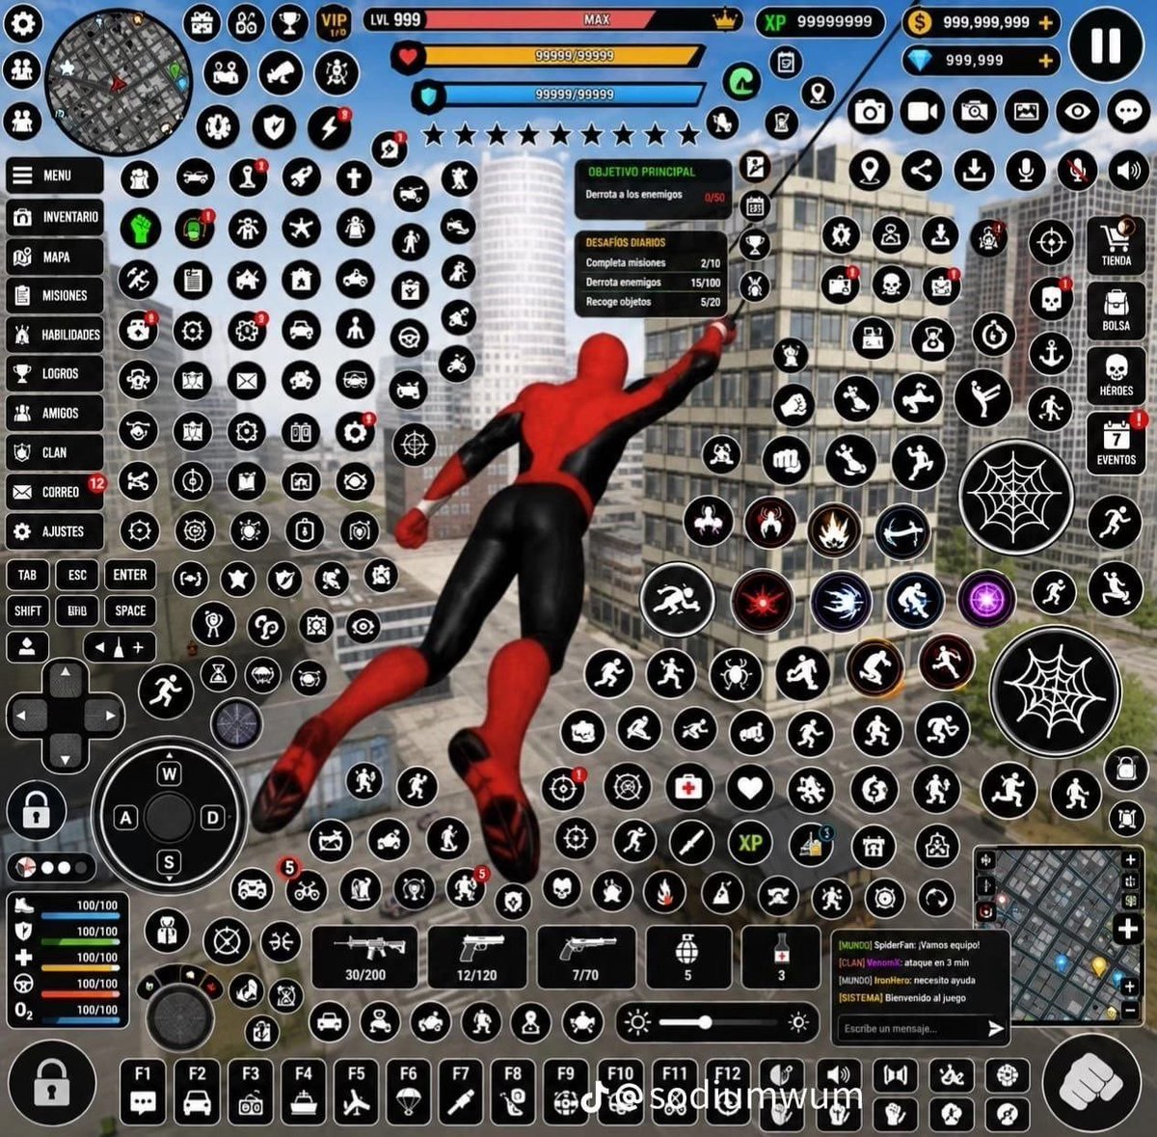1157x1137 pixels.
Task: Select the revolver 7/70 slot
Action: [x=585, y=957]
